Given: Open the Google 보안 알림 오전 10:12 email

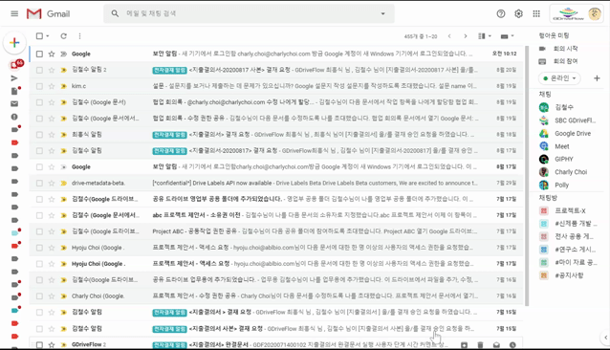Looking at the screenshot, I should point(276,55).
